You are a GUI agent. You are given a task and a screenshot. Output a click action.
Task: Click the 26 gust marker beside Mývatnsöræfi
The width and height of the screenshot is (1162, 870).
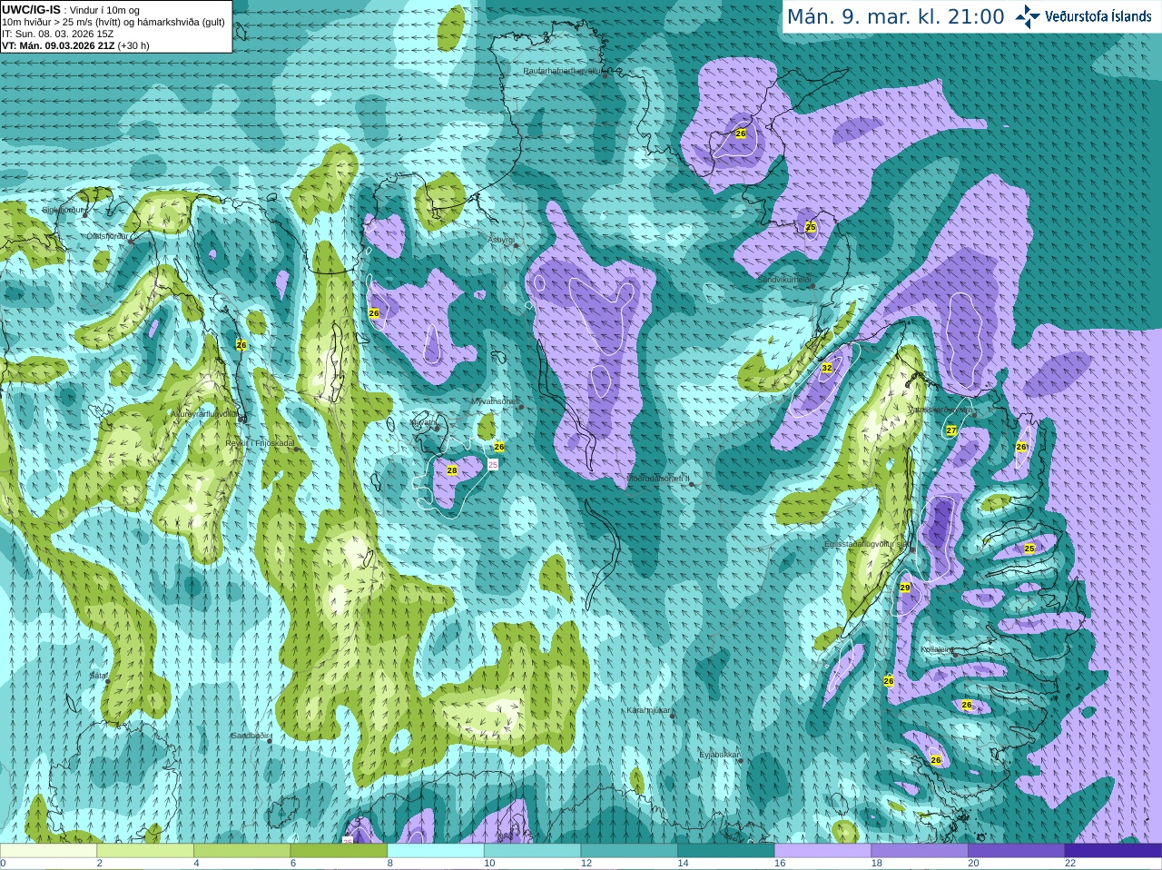[499, 447]
